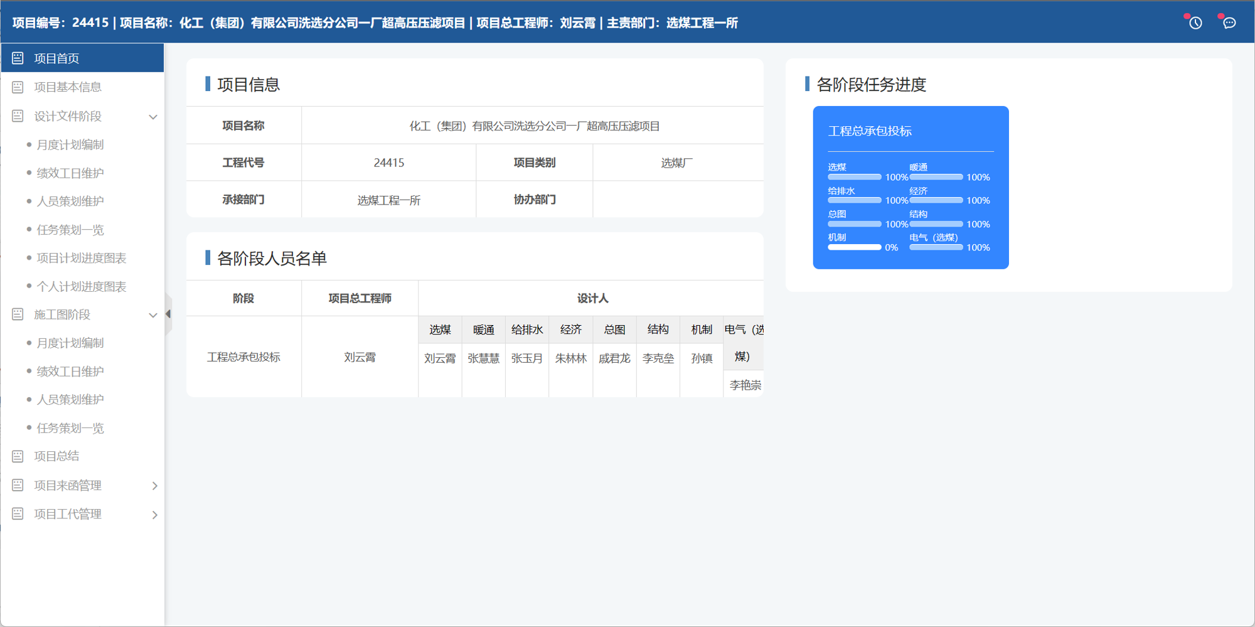Open the clock history icon in header
This screenshot has height=627, width=1255.
pyautogui.click(x=1195, y=23)
